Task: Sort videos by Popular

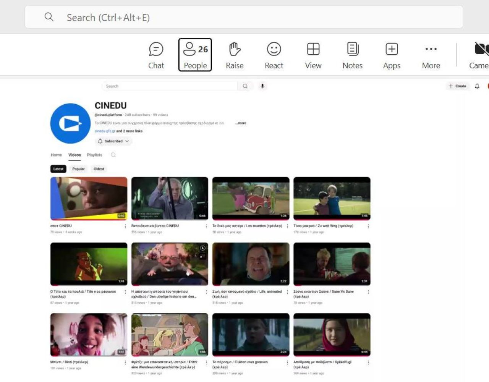Action: tap(78, 169)
